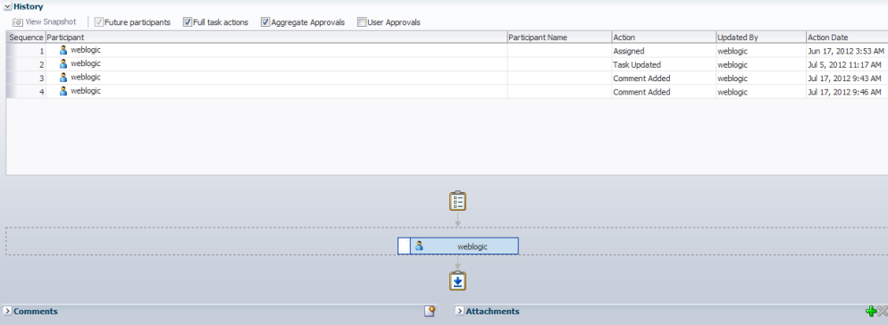Click user icon in sequence 1 row
This screenshot has height=325, width=888.
pos(63,50)
